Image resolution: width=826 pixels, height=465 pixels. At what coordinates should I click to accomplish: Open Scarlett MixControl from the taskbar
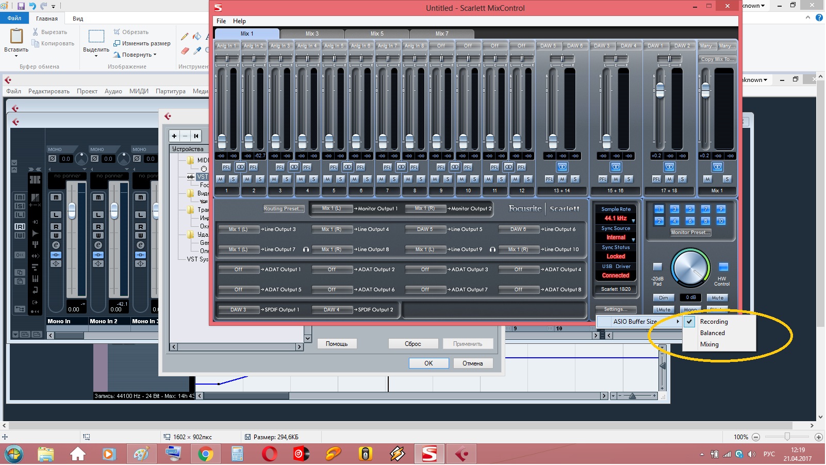coord(429,454)
